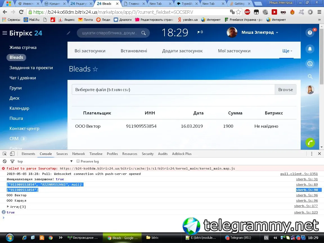Image resolution: width=324 pixels, height=243 pixels.
Task: Open the Мої застосунки tab
Action: [234, 51]
